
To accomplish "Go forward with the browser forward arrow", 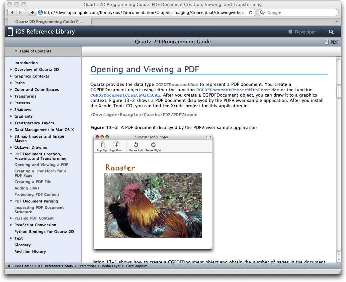I will pos(20,12).
